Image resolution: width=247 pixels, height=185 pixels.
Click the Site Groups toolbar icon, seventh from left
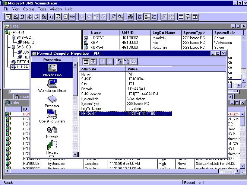click(51, 17)
